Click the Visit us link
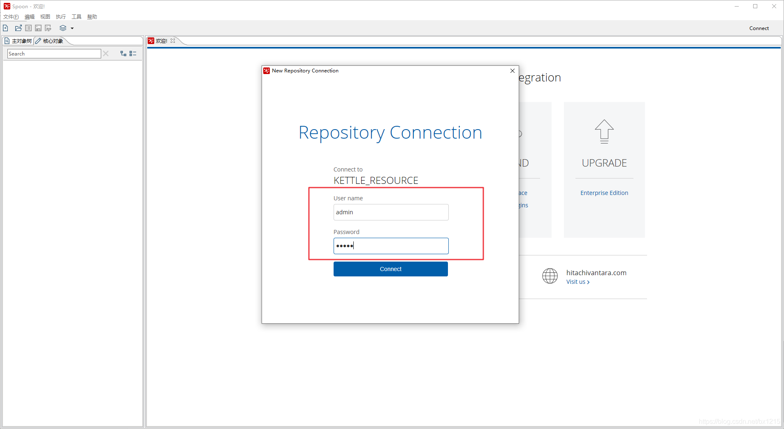Image resolution: width=784 pixels, height=429 pixels. [578, 282]
